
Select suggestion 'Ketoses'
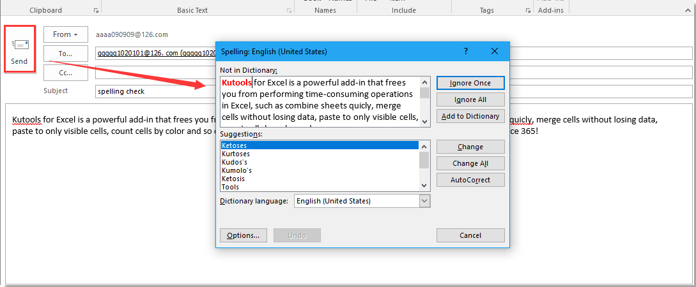(x=320, y=145)
